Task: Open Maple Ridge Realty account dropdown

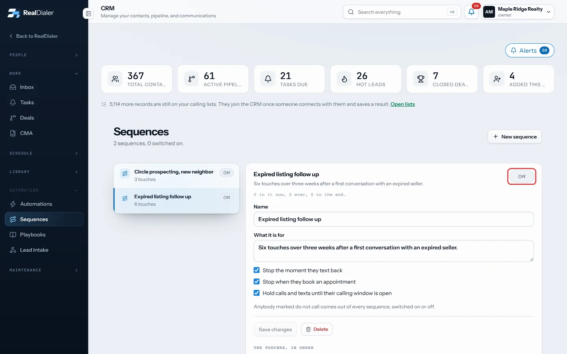Action: (x=518, y=12)
